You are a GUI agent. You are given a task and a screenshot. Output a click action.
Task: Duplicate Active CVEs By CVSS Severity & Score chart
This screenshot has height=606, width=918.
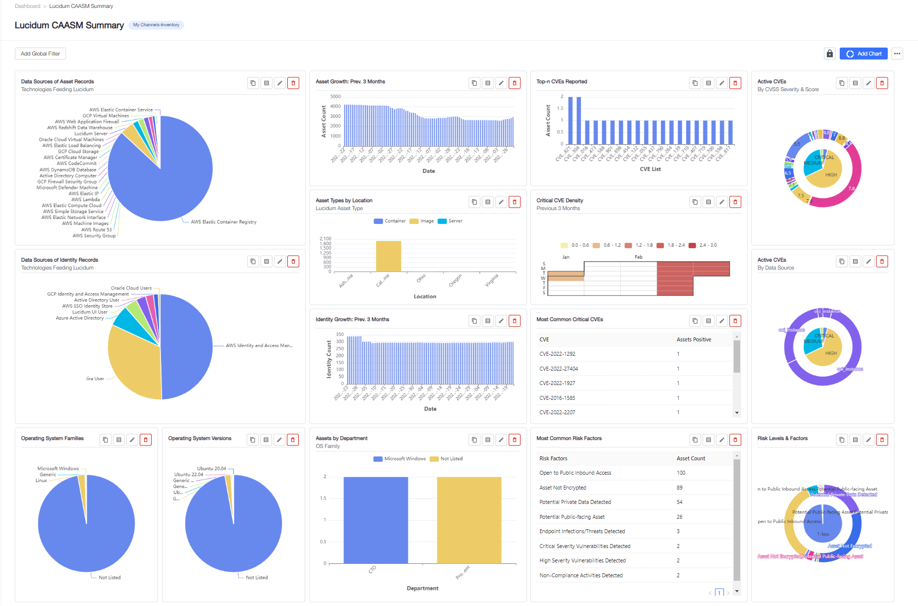(x=842, y=83)
